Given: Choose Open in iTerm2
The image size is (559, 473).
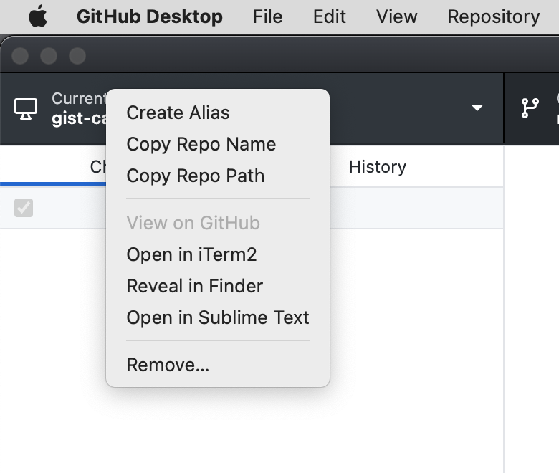Looking at the screenshot, I should [217, 254].
